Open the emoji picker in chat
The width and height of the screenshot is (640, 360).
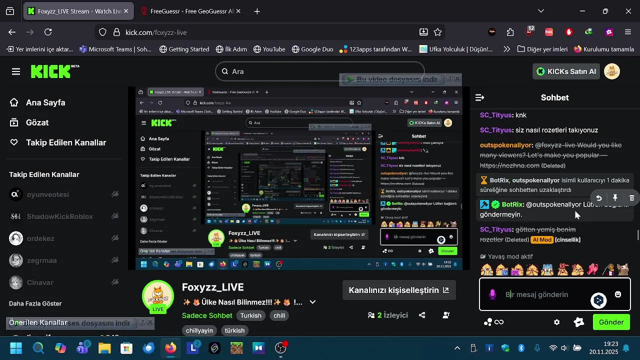(x=618, y=294)
